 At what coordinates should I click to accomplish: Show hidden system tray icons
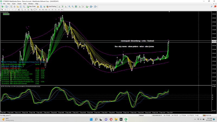(195, 119)
